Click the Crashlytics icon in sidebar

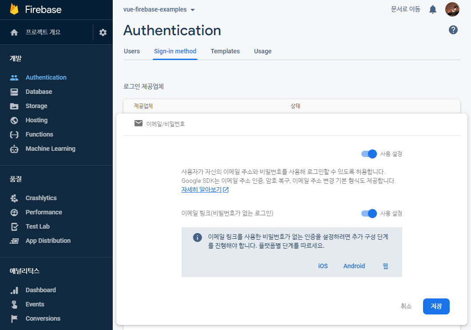pos(14,198)
